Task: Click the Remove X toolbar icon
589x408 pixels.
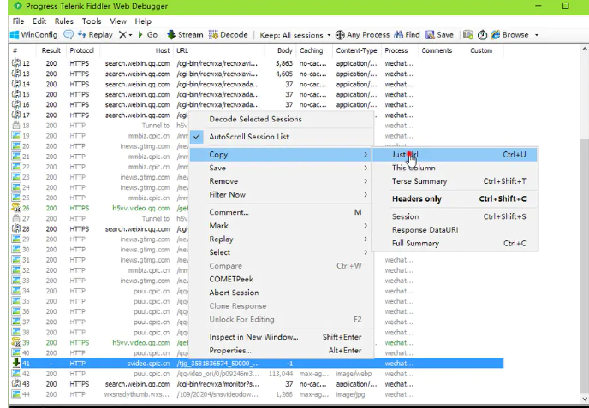Action: point(122,35)
